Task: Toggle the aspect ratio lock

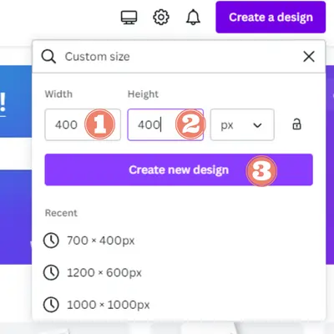Action: tap(296, 124)
